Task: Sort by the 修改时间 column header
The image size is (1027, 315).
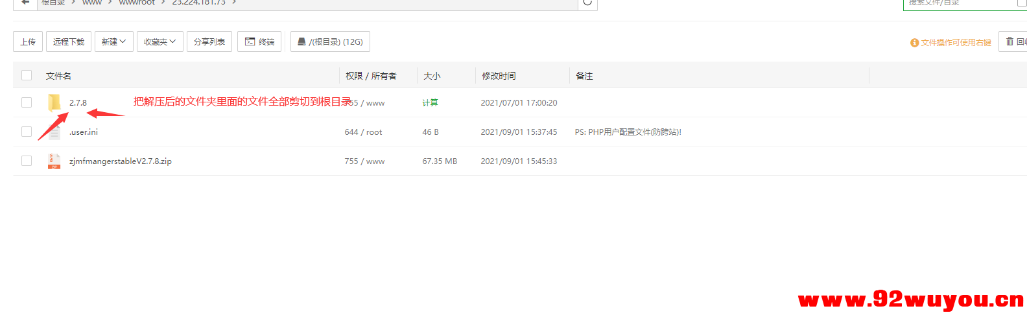Action: coord(499,76)
